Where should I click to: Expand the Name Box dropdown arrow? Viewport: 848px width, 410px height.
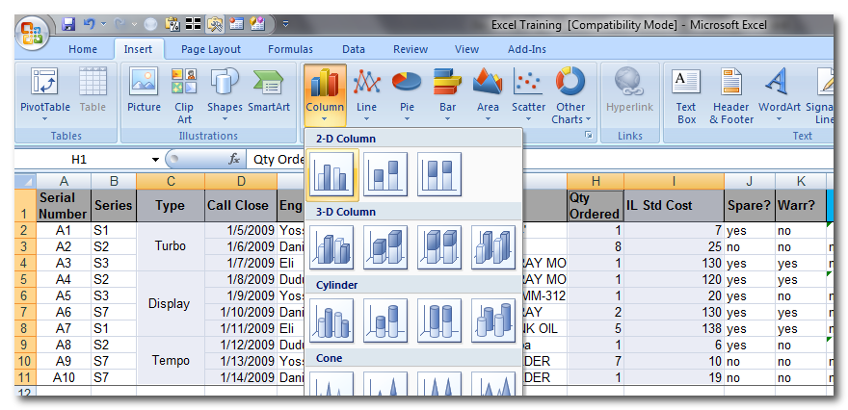tap(155, 160)
